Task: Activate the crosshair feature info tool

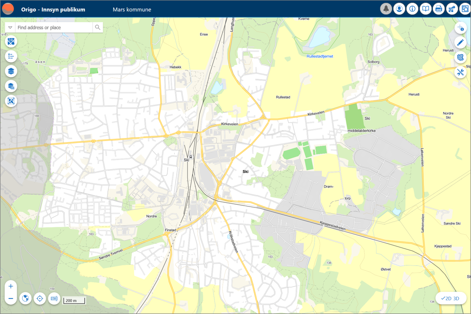Action: pyautogui.click(x=461, y=28)
